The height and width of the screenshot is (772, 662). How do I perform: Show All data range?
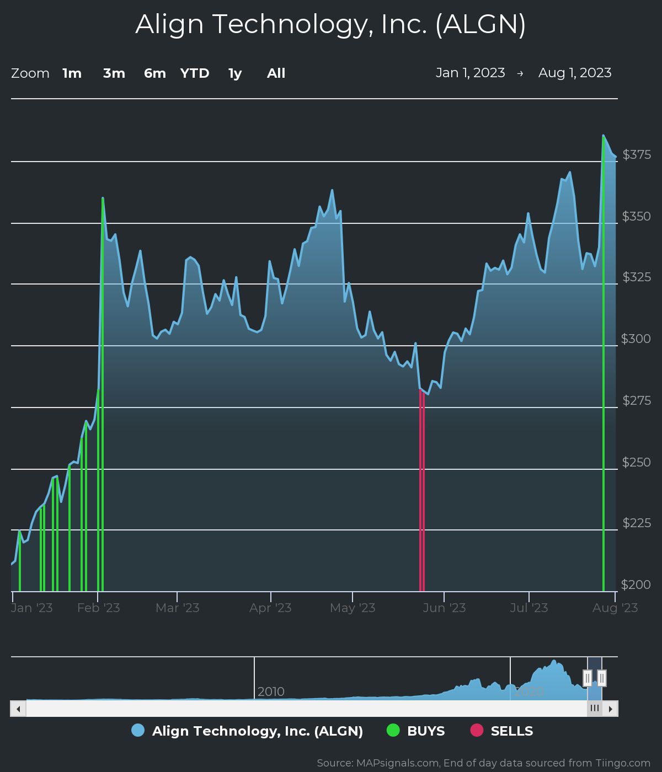tap(276, 73)
